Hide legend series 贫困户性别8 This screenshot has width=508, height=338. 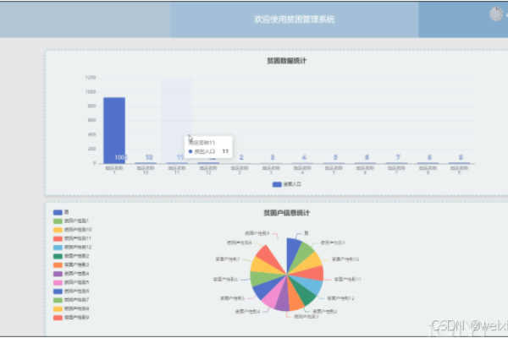coord(71,308)
